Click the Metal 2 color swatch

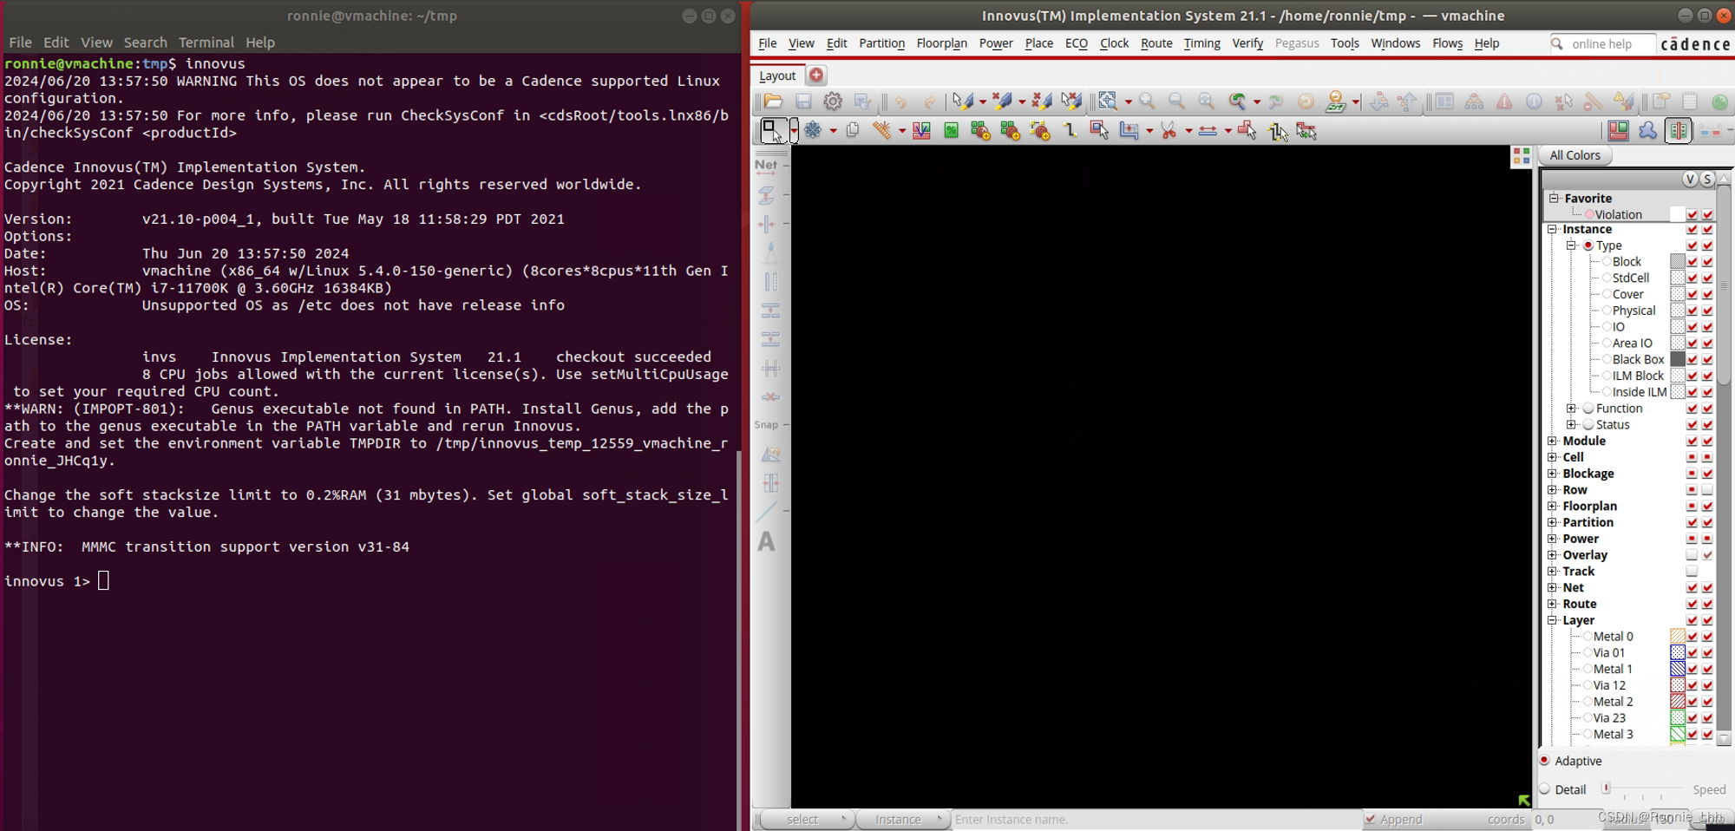pyautogui.click(x=1678, y=702)
